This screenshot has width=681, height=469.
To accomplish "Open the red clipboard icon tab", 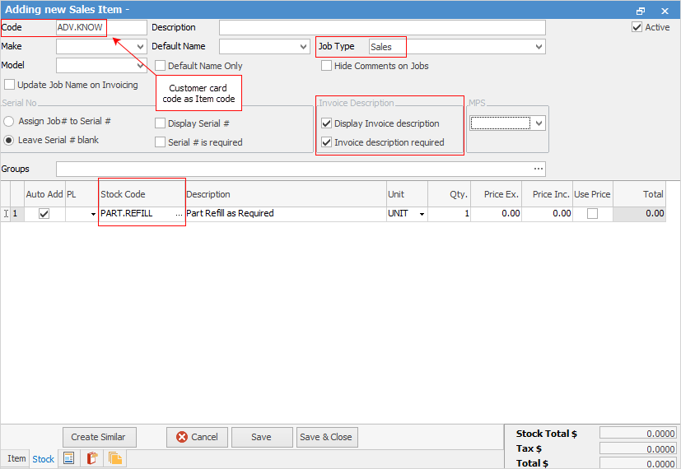I will point(91,458).
